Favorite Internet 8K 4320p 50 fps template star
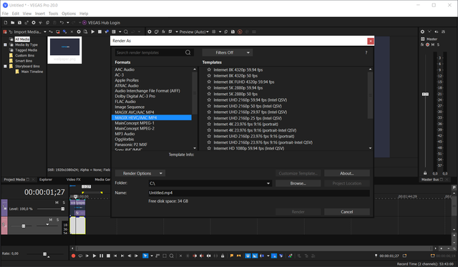This screenshot has height=267, width=458. [x=209, y=76]
